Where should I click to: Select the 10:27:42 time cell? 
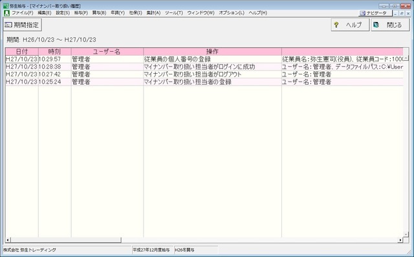tap(54, 74)
